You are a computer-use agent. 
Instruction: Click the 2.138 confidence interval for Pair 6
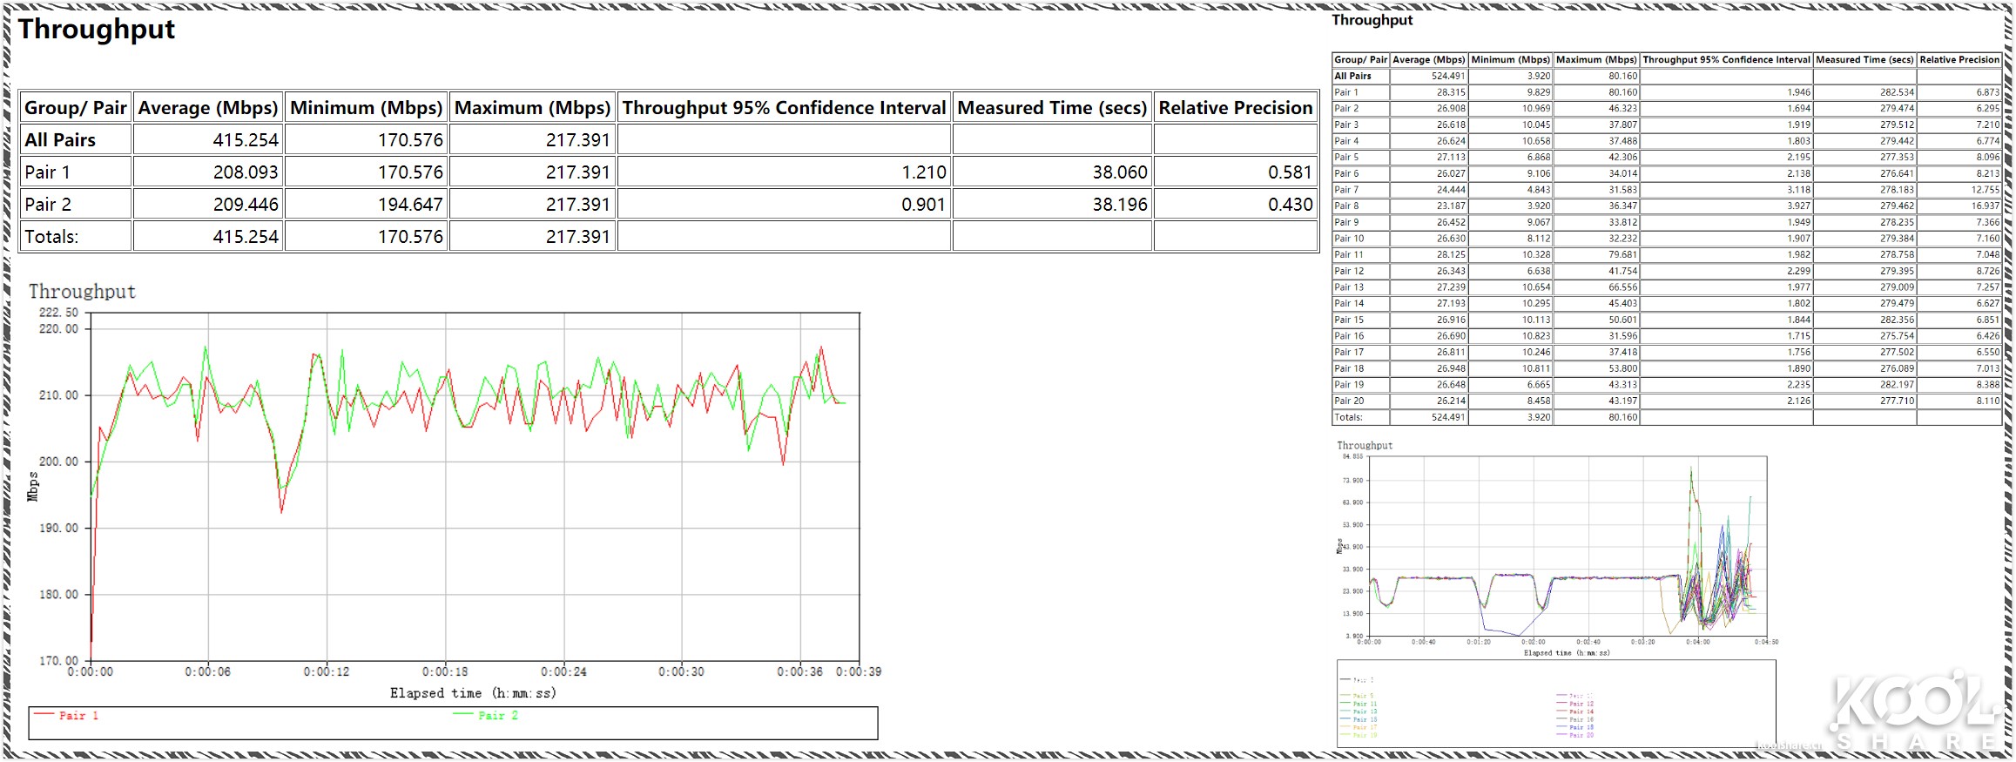(x=1798, y=173)
